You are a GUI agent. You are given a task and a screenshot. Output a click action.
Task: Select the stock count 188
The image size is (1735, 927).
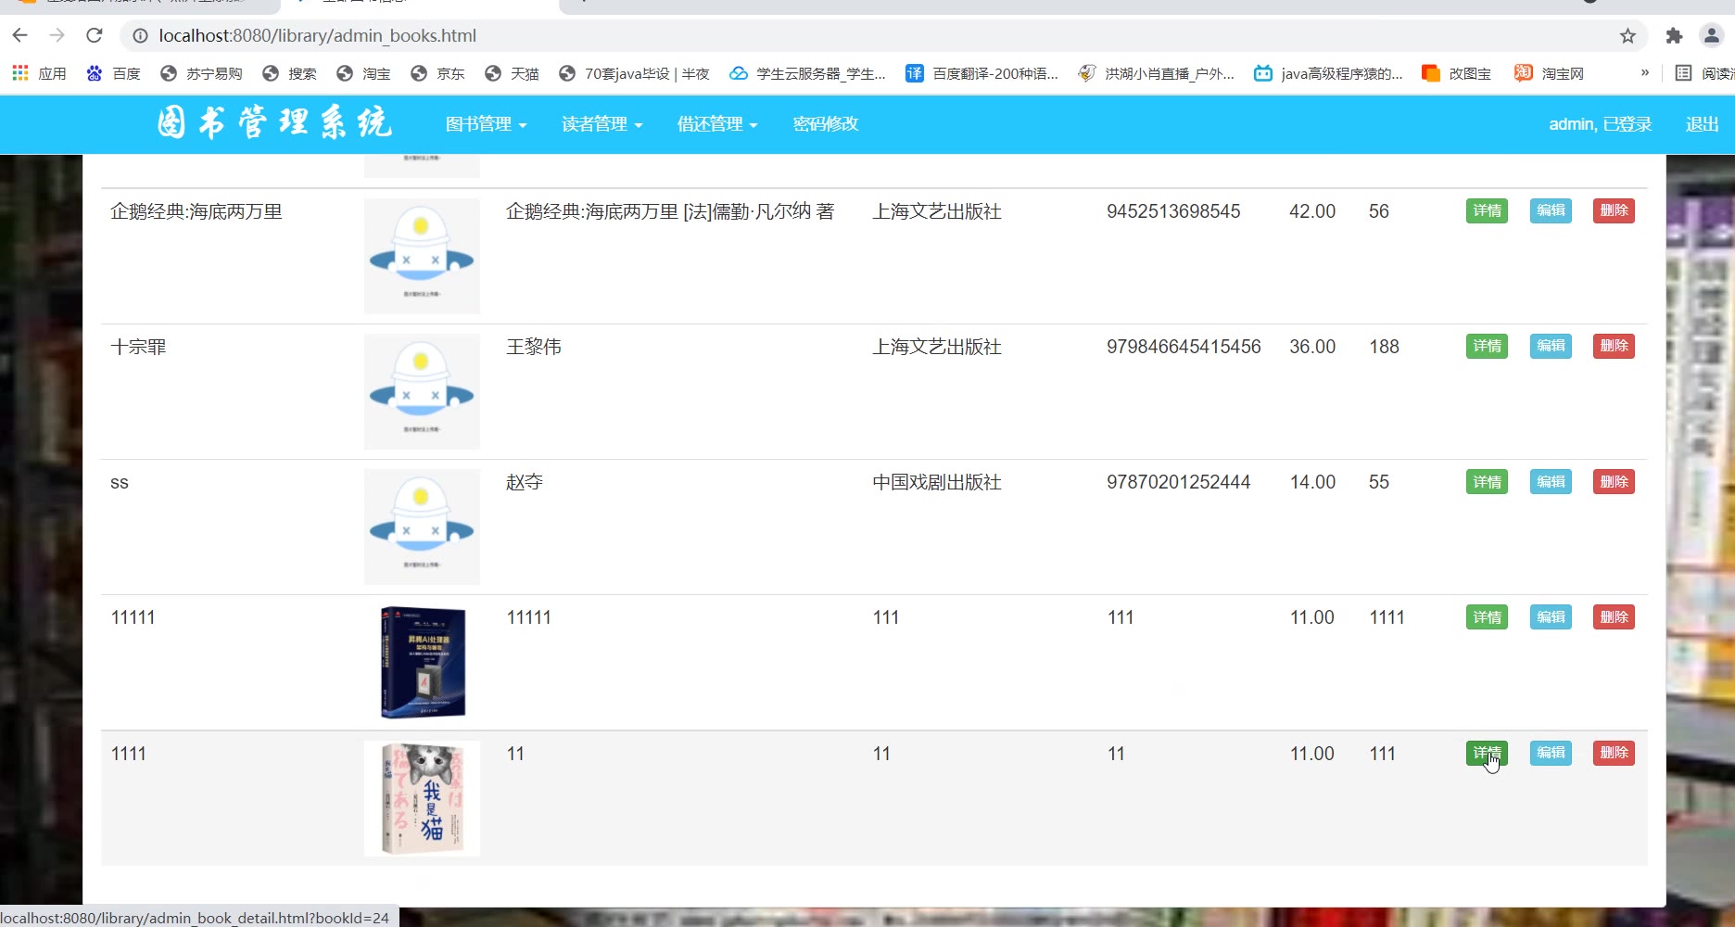(1385, 347)
